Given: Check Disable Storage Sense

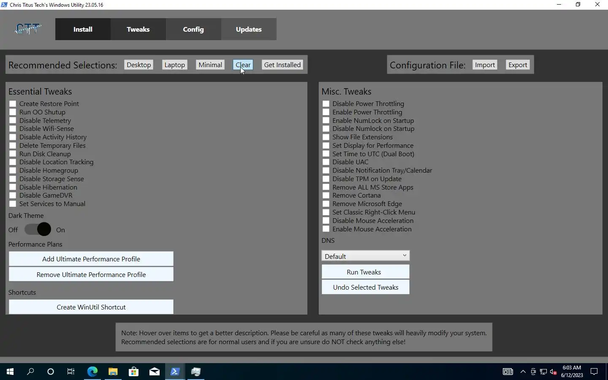Looking at the screenshot, I should point(13,179).
